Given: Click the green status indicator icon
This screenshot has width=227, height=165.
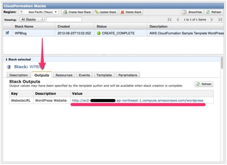Looking at the screenshot, I should pos(99,33).
